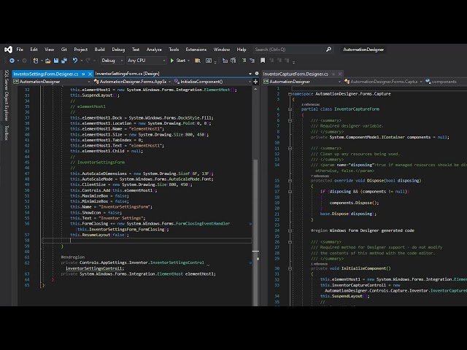Click the AutomationDesigner solution name label
Screen dimensions: 467x350
point(363,50)
